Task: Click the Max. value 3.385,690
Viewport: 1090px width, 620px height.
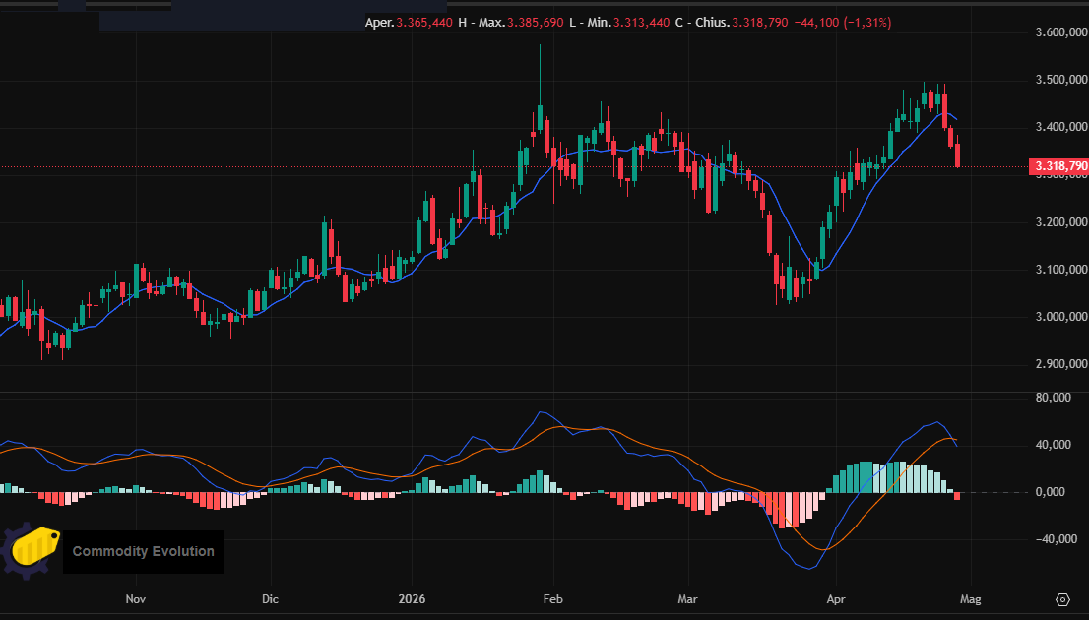Action: [x=536, y=23]
